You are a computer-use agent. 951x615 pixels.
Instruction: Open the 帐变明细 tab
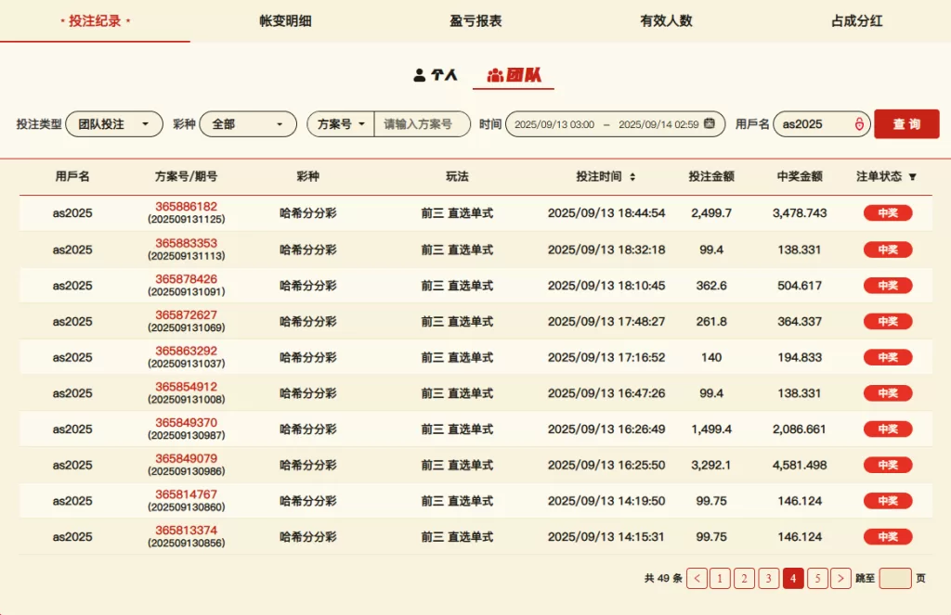285,20
